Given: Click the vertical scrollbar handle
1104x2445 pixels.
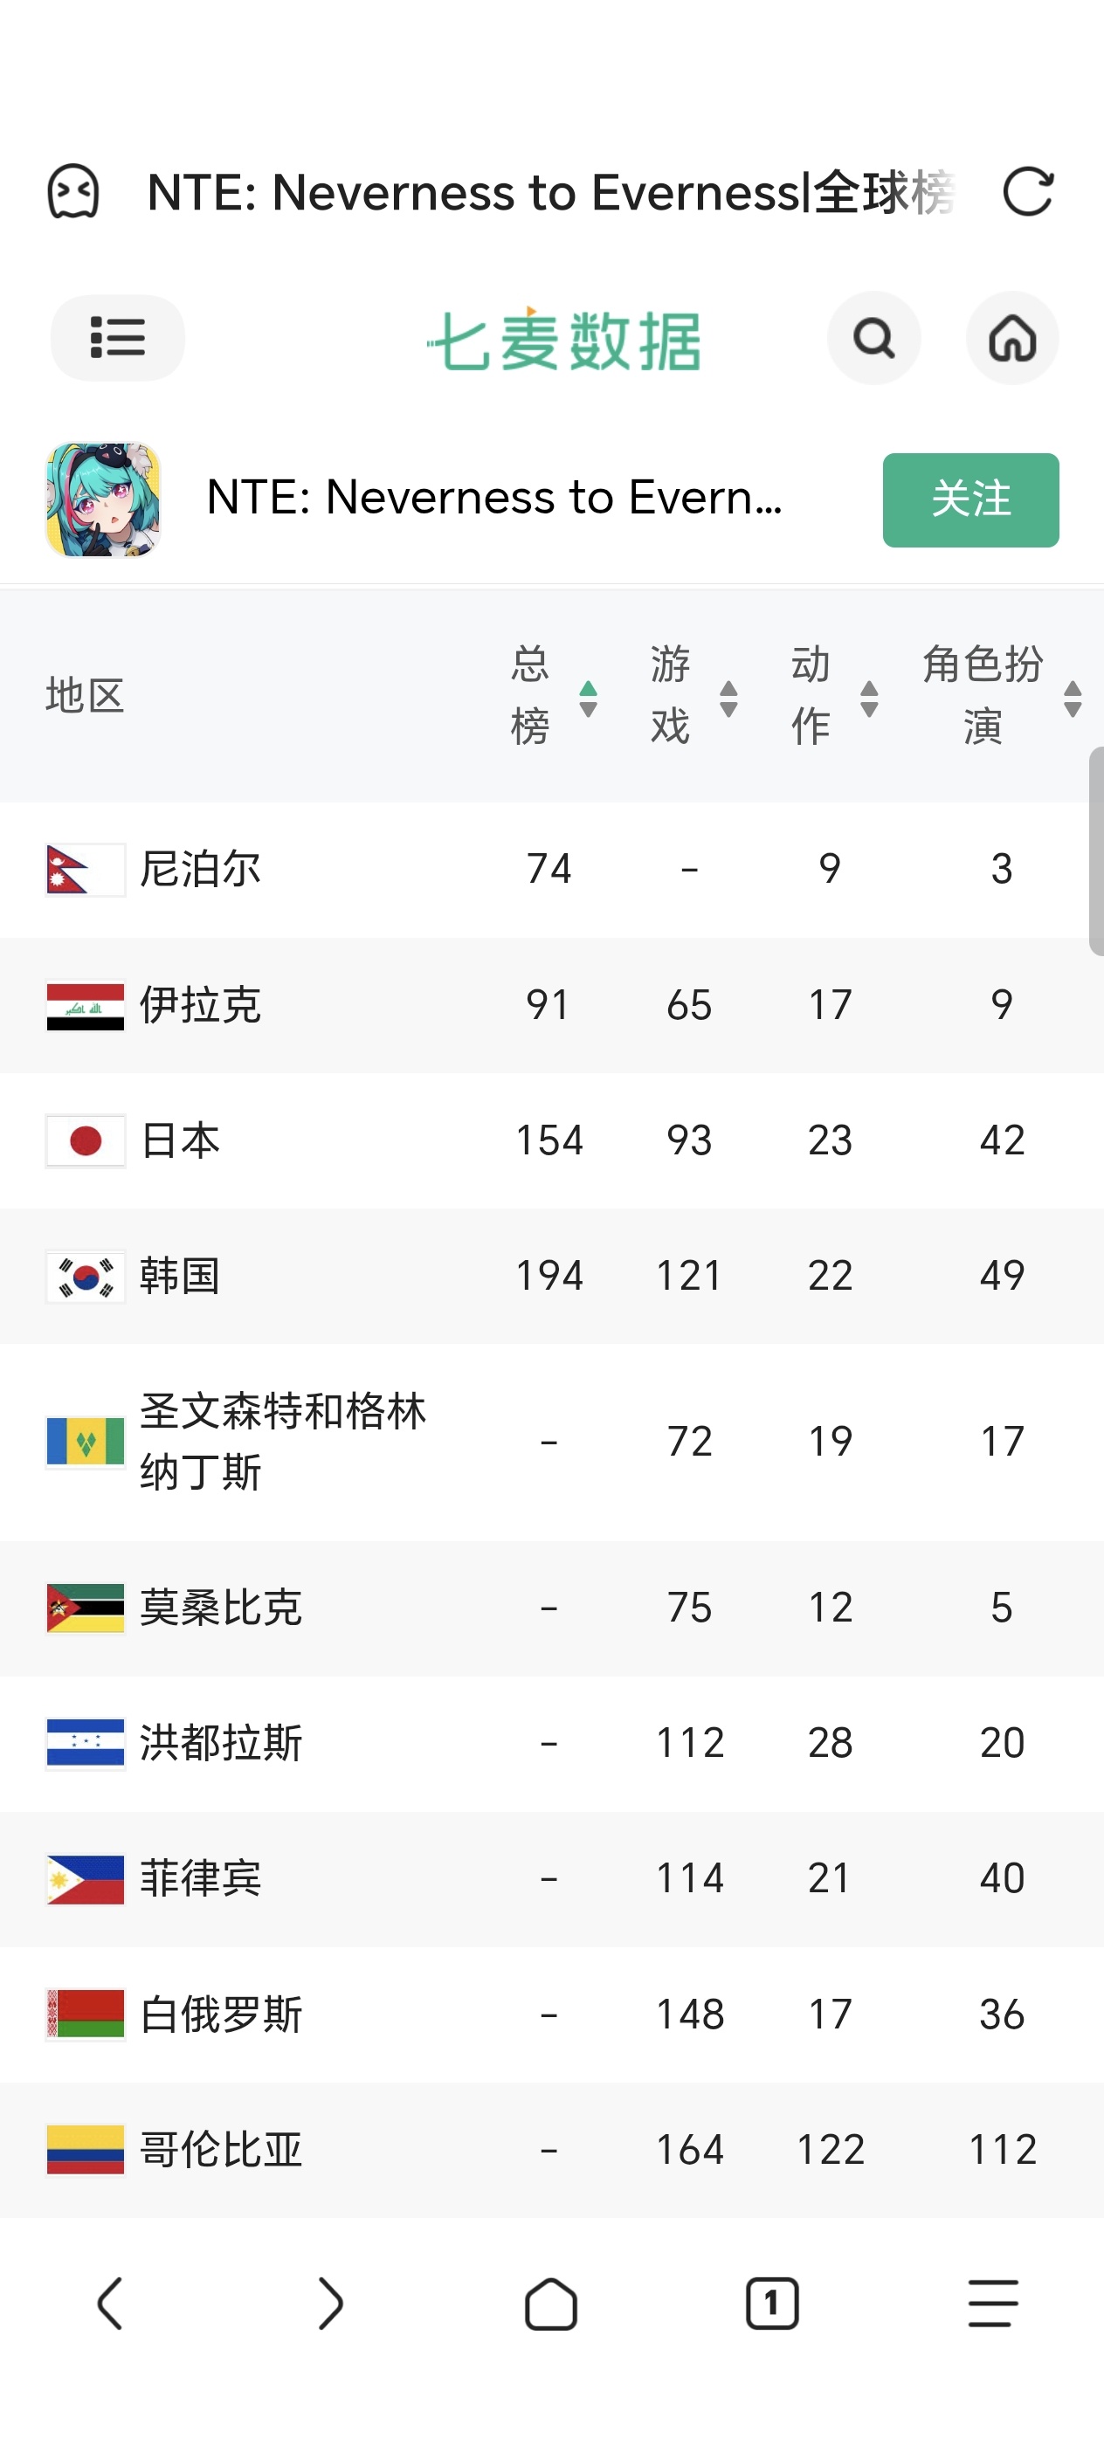Looking at the screenshot, I should pyautogui.click(x=1096, y=851).
